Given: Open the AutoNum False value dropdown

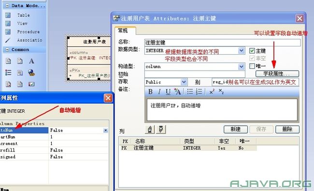Looking at the screenshot, I should tap(106, 131).
